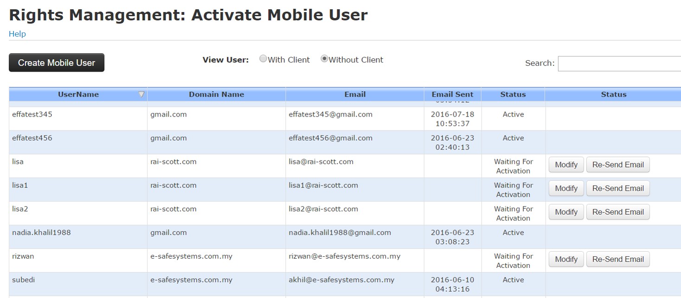Re-send email to user lisa2
681x298 pixels.
(x=617, y=212)
